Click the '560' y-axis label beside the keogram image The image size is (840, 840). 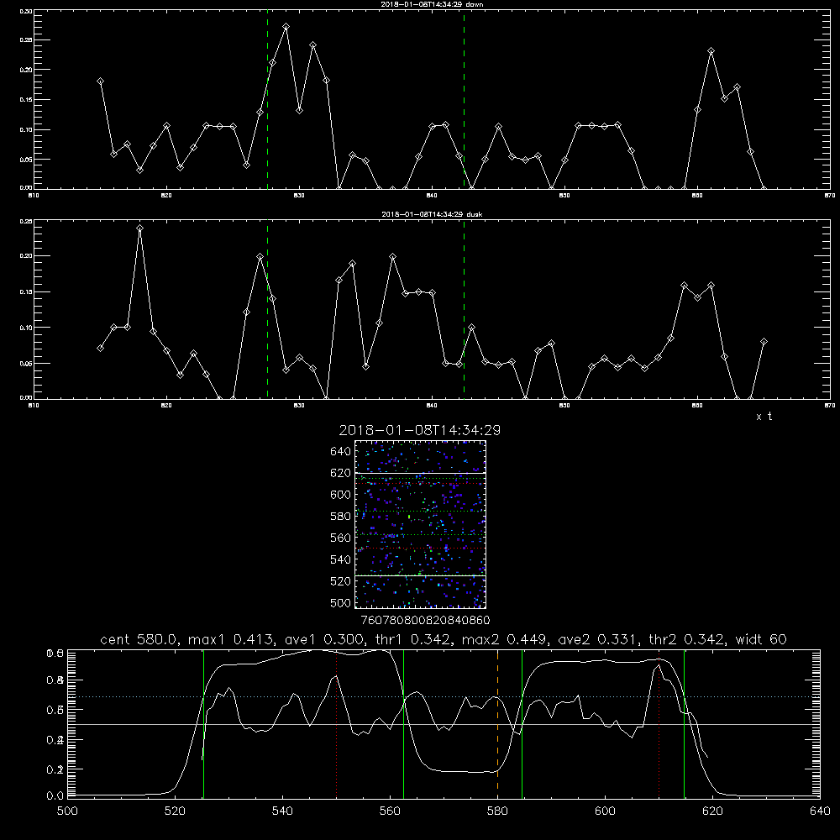(x=341, y=538)
